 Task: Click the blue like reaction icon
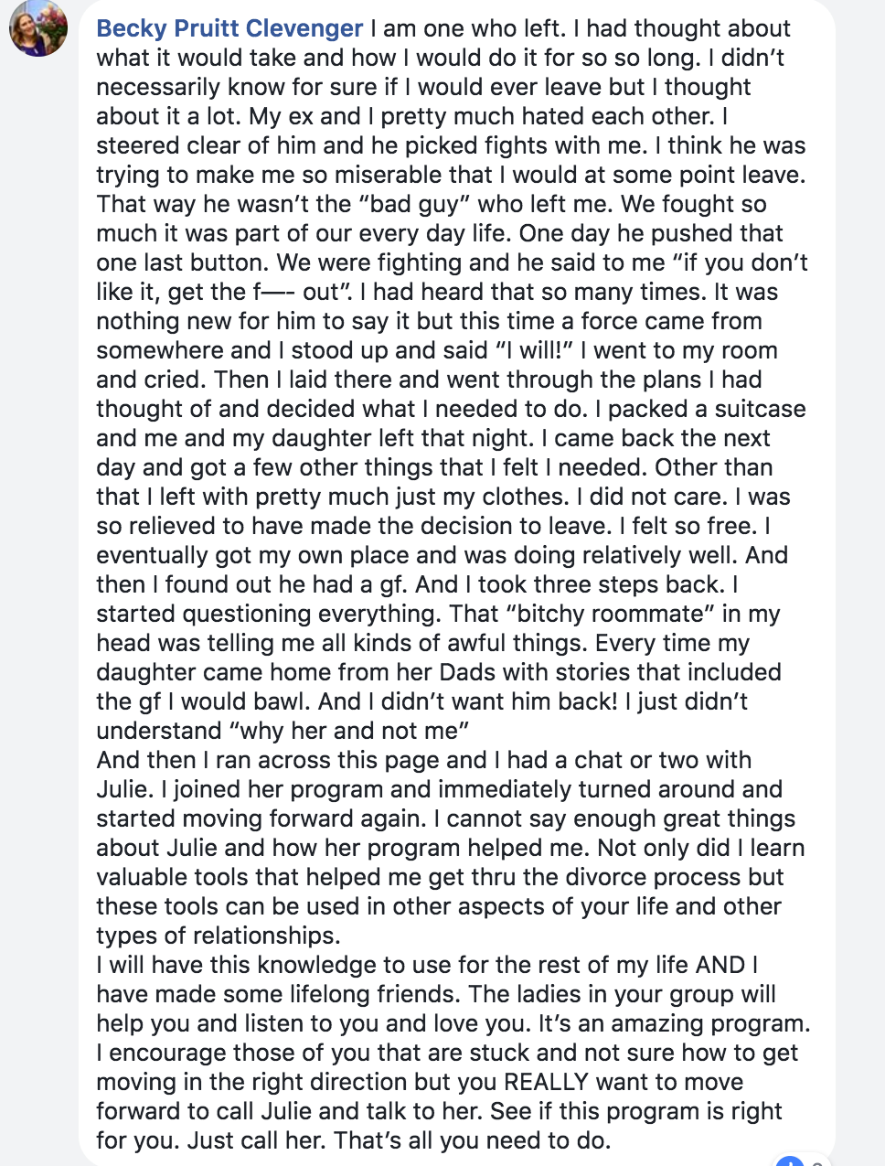pos(789,1161)
